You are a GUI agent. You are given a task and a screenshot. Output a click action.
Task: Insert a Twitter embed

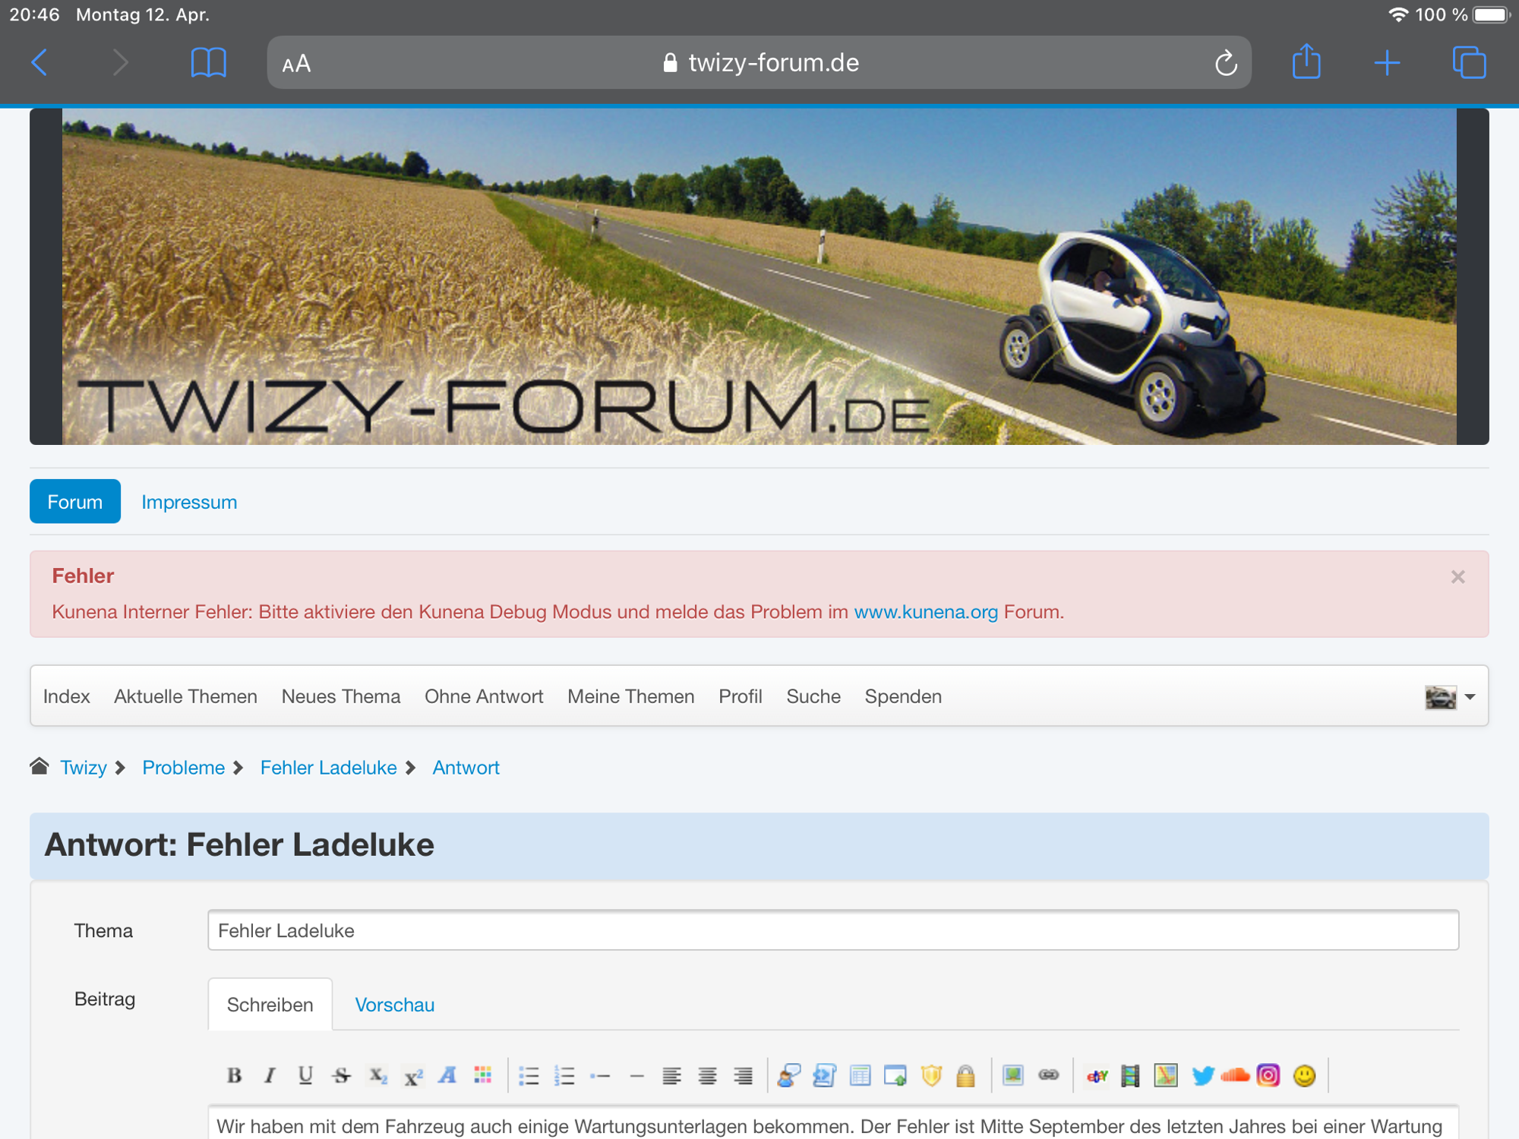1202,1075
